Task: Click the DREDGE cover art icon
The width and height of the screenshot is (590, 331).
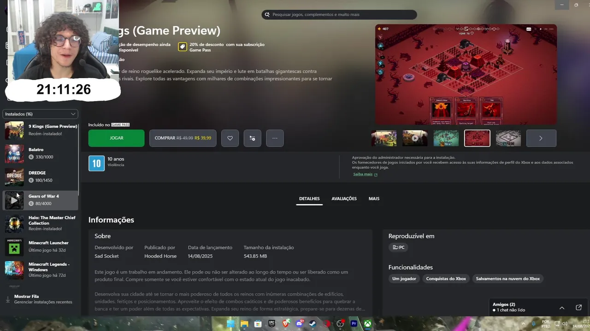Action: 14,177
